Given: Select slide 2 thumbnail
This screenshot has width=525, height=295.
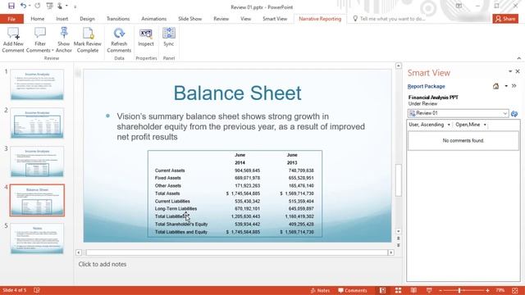Looking at the screenshot, I should tap(37, 123).
